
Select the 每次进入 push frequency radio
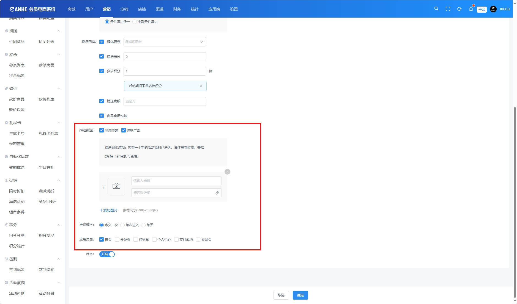coord(123,225)
